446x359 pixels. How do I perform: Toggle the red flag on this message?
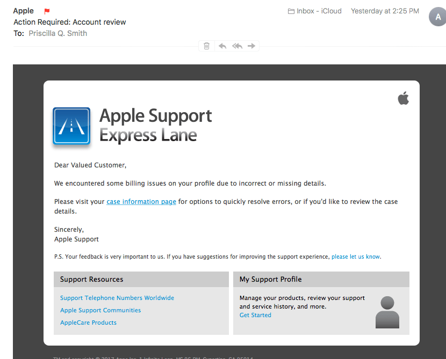tap(46, 10)
